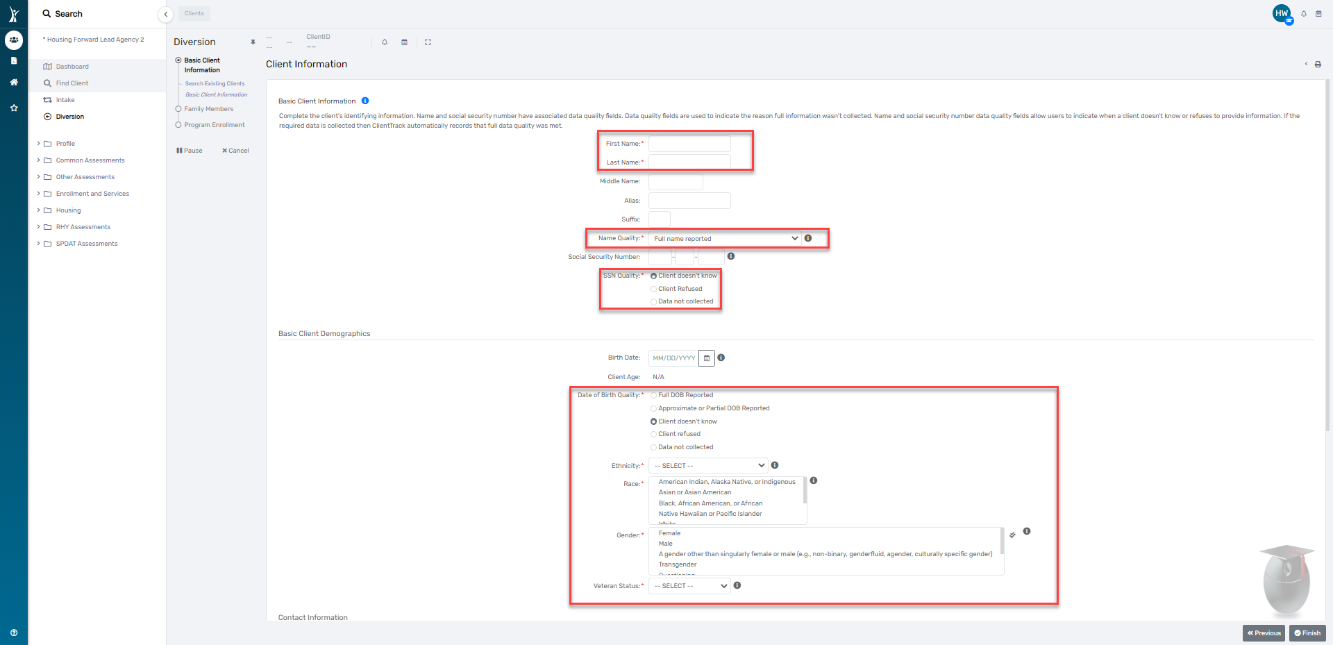1333x645 pixels.
Task: Open the calendar icon in the client header
Action: 405,42
